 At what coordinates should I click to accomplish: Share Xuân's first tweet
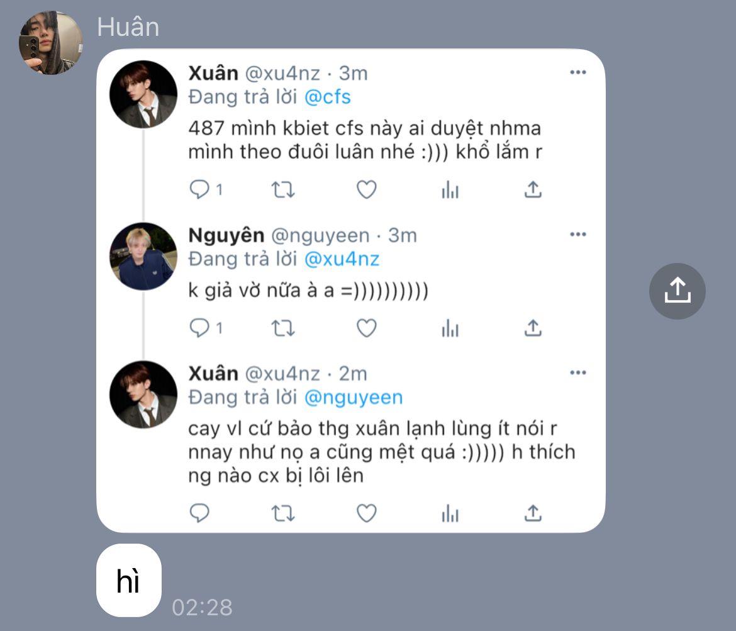(533, 189)
